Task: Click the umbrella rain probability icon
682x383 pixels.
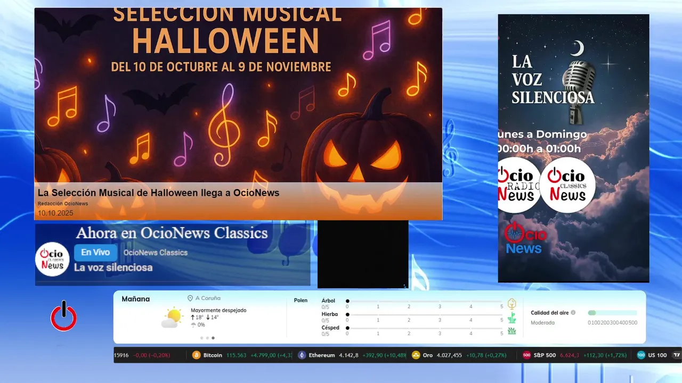Action: (193, 324)
